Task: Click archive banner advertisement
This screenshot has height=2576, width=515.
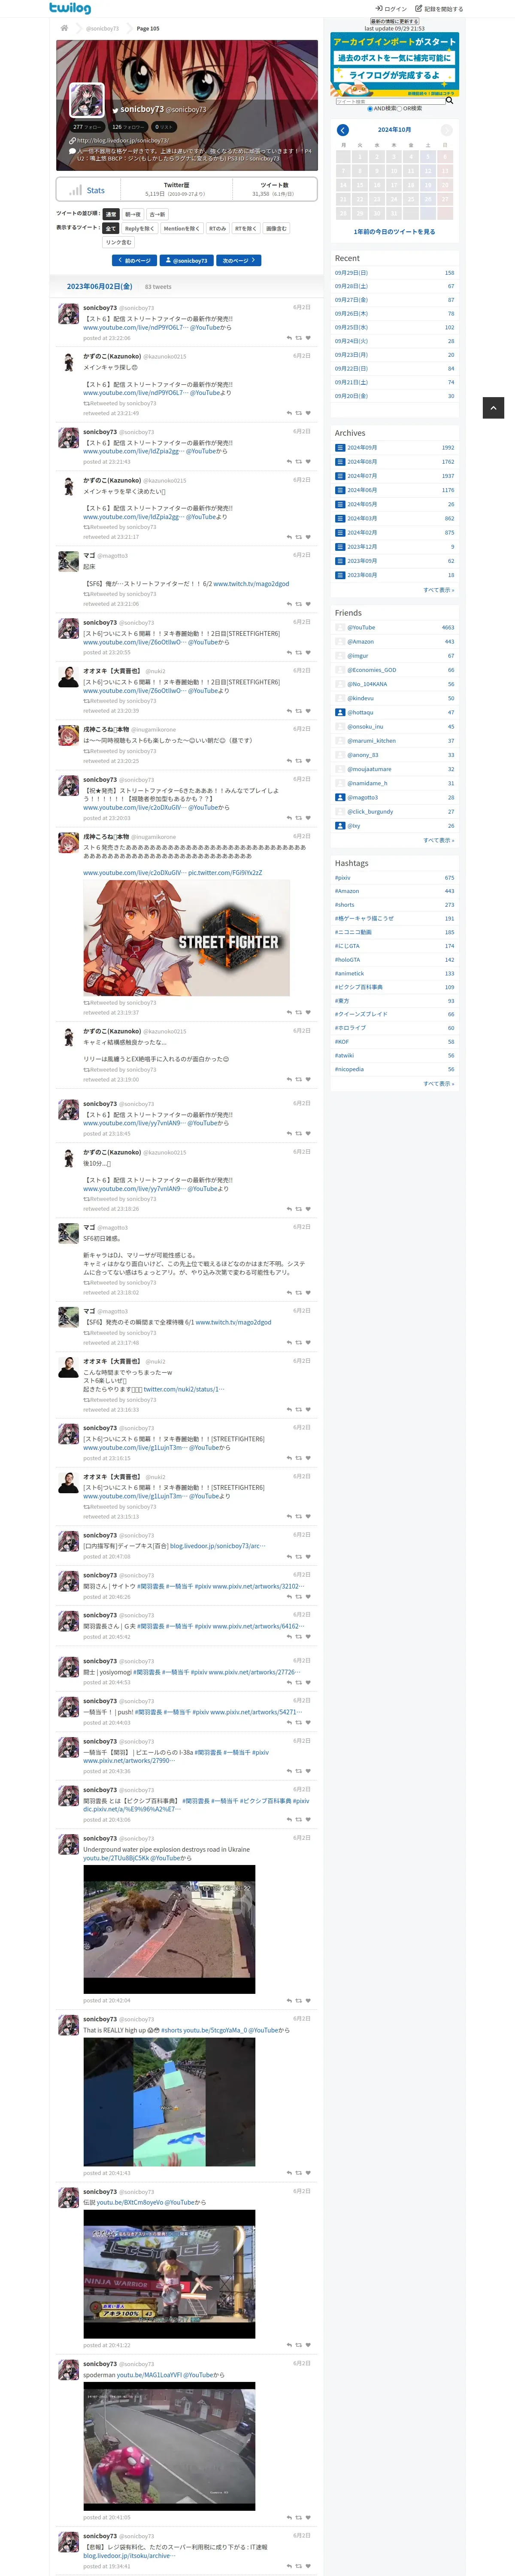Action: coord(394,63)
